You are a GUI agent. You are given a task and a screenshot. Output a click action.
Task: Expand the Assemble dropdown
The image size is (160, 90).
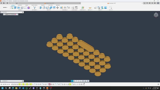(65, 10)
